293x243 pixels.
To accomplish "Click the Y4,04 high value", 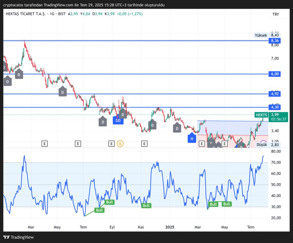I will (x=85, y=14).
